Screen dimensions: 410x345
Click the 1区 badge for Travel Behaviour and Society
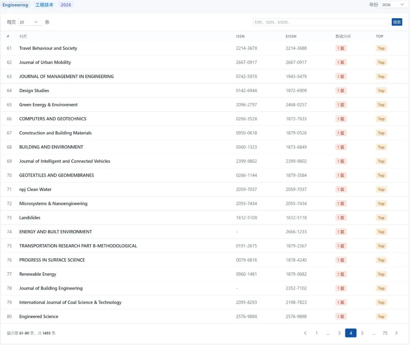pos(341,49)
